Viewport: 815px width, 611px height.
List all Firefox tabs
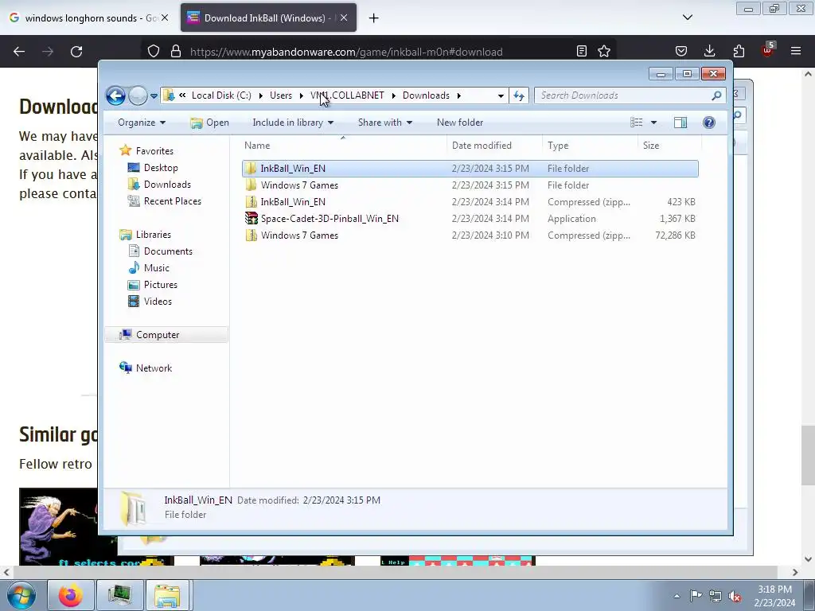pos(687,18)
